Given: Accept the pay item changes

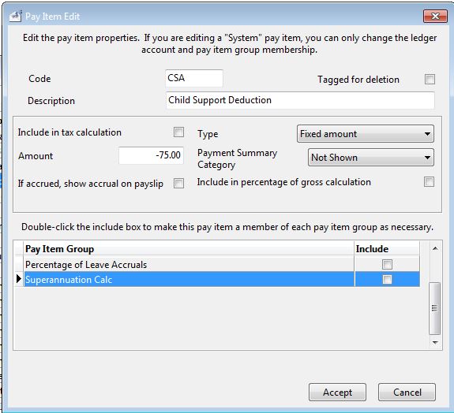Looking at the screenshot, I should tap(337, 393).
